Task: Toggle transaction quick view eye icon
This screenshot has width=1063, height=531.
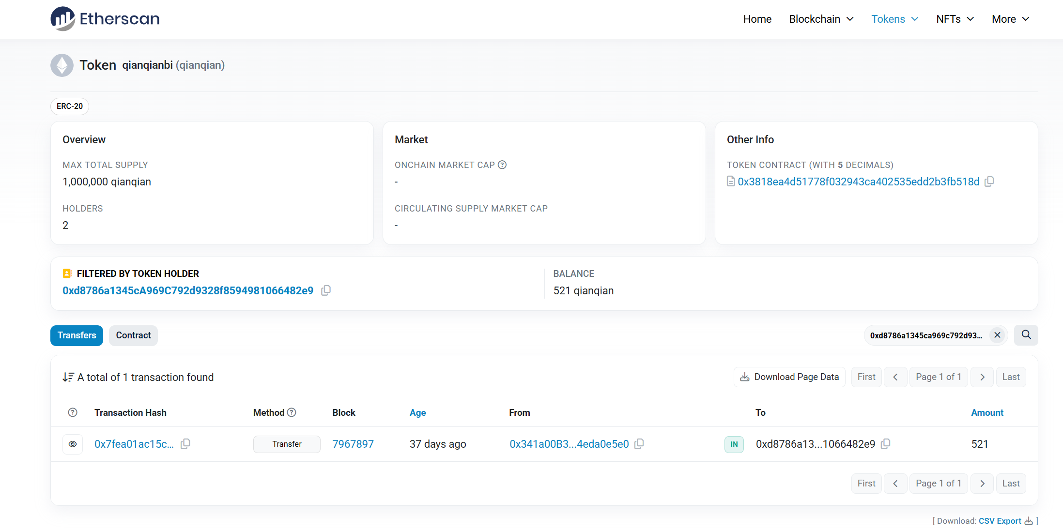Action: click(73, 444)
